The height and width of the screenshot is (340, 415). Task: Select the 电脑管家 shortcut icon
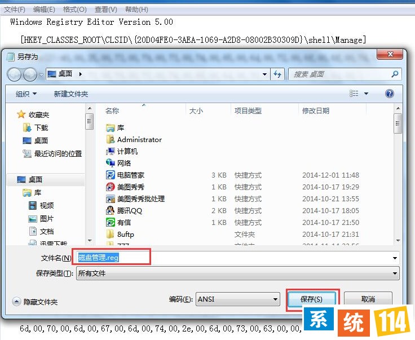coord(111,175)
